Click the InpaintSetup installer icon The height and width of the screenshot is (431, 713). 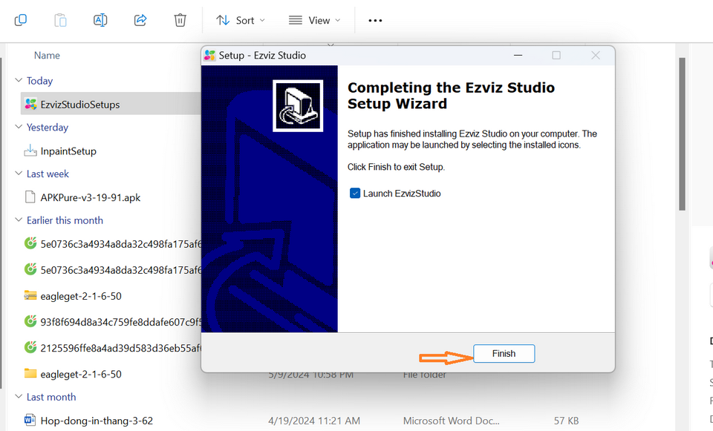[30, 151]
